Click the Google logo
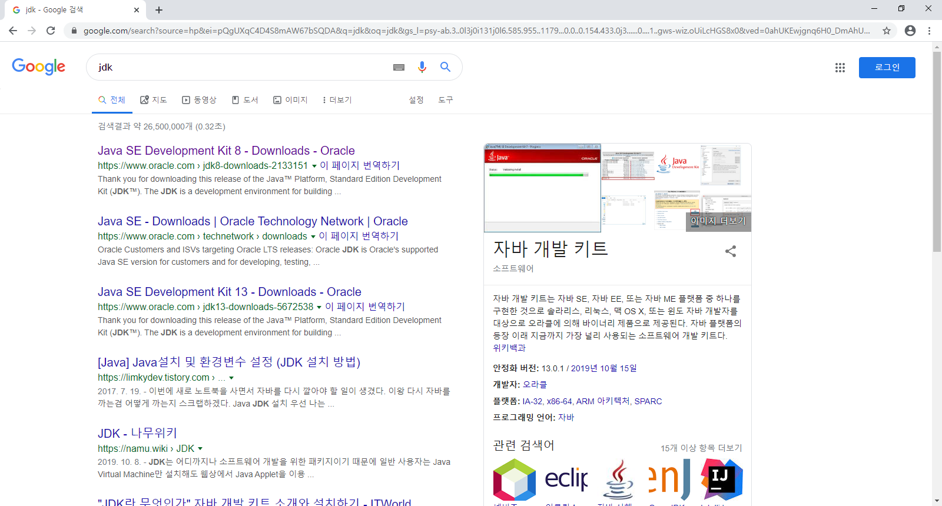 coord(39,67)
